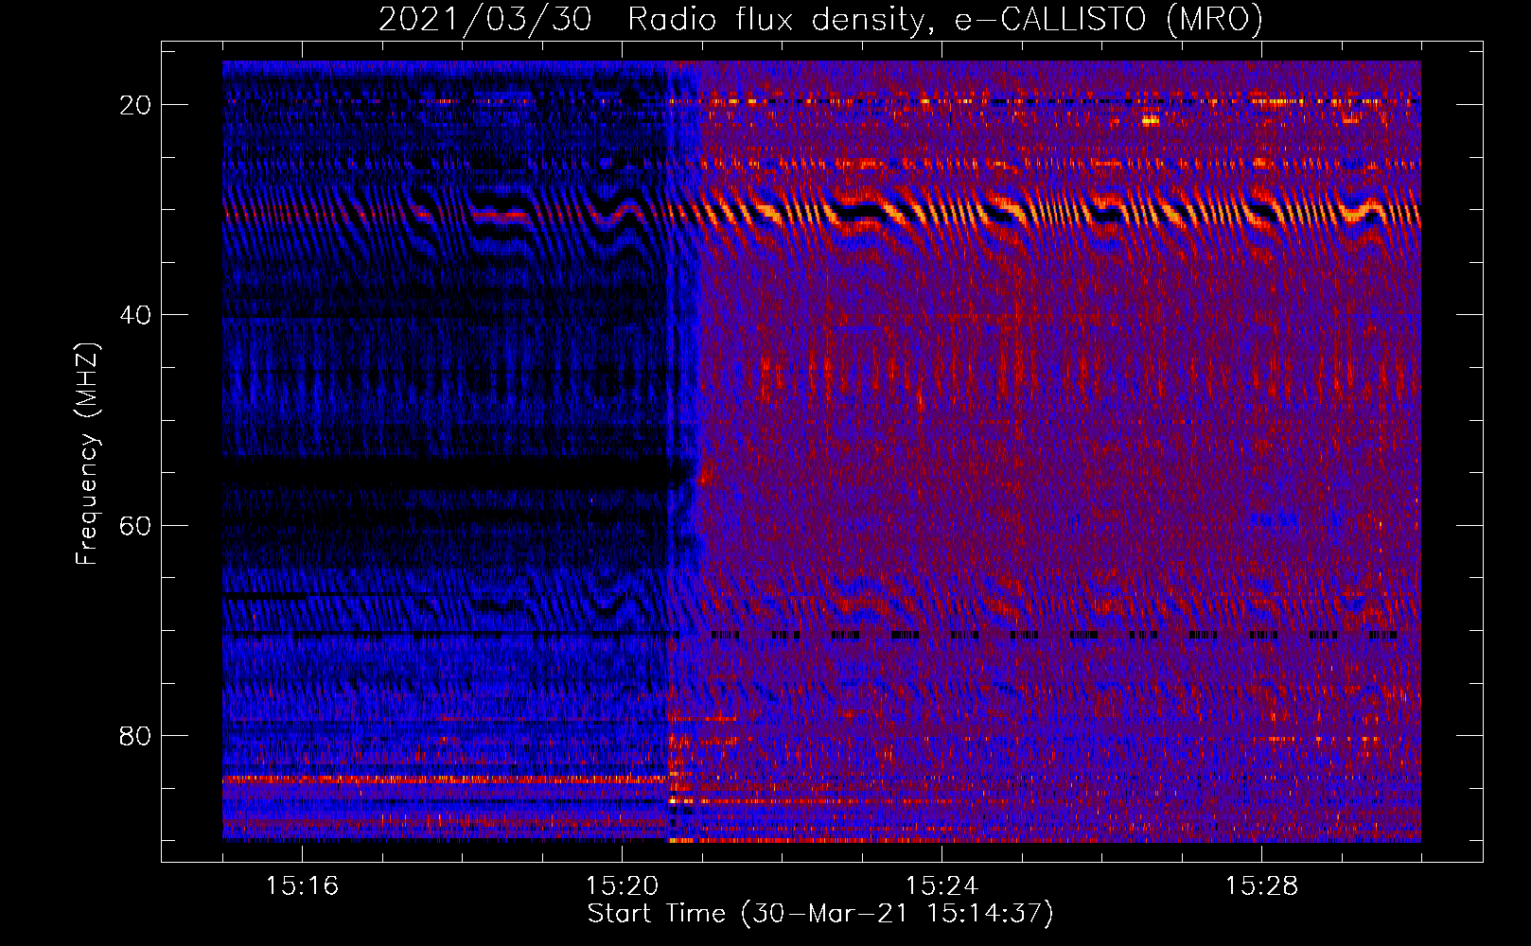The width and height of the screenshot is (1531, 946).
Task: Click the 'Frequency (MHZ)' y-axis label
Action: [x=87, y=454]
